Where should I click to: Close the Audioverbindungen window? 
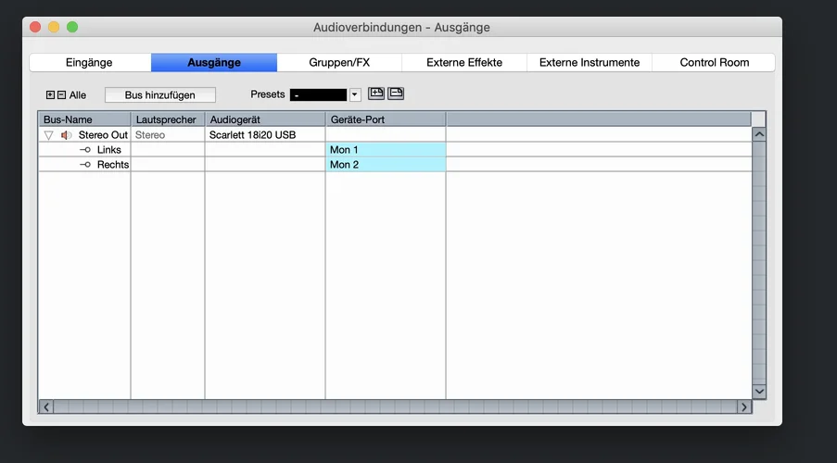[35, 27]
